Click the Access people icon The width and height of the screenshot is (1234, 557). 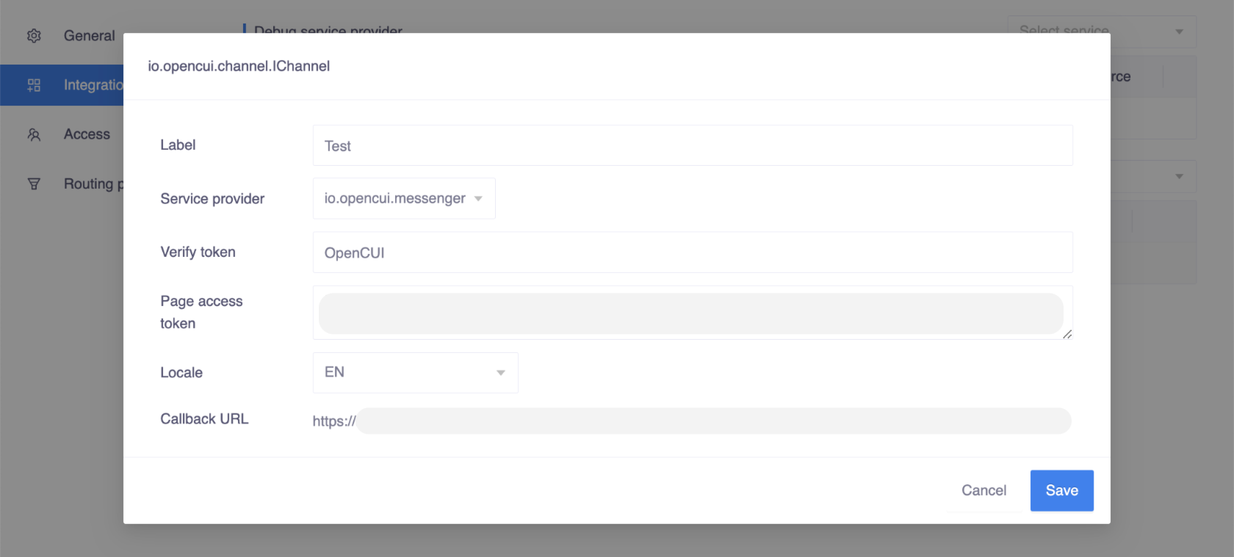34,134
